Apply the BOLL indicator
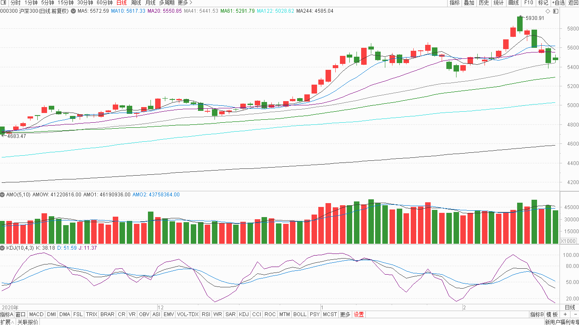The image size is (579, 325). (x=300, y=314)
